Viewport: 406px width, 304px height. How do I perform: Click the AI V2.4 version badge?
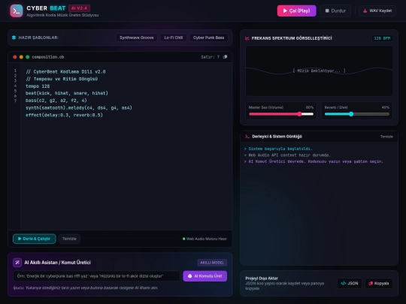coord(79,8)
